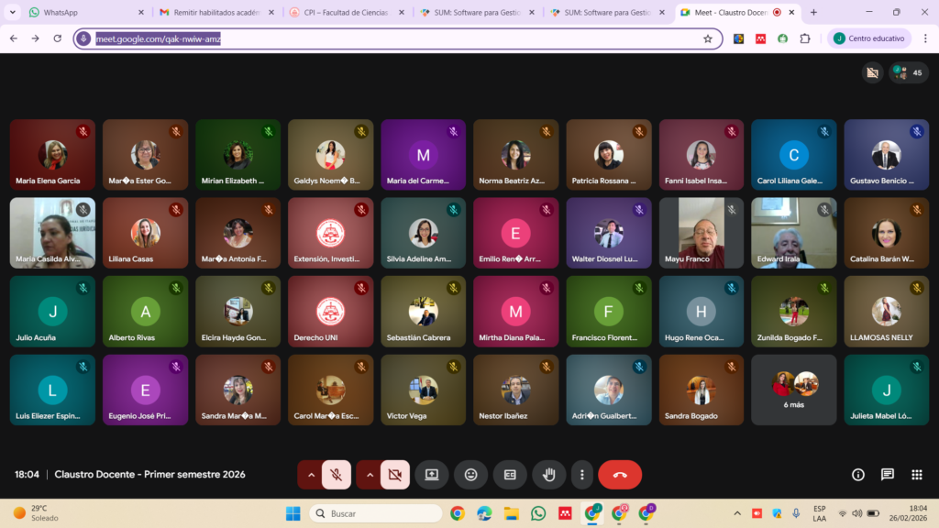Open more options three-dot menu in call bar
Screen dimensions: 939x528
(x=582, y=475)
